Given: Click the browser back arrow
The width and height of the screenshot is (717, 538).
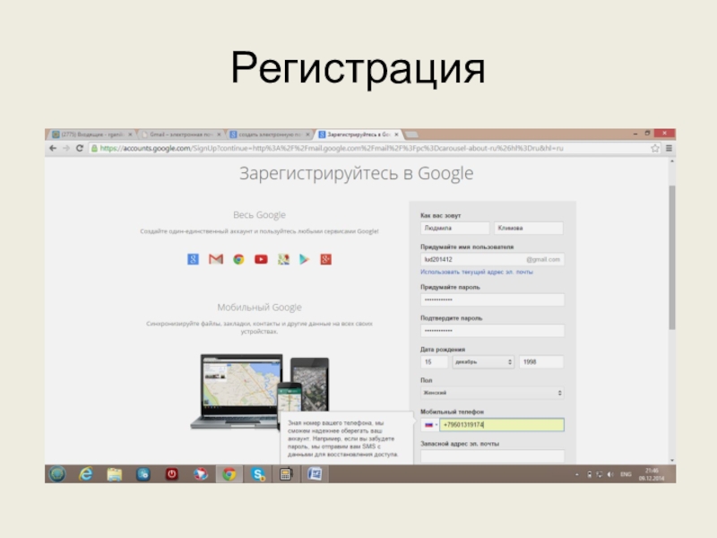Looking at the screenshot, I should click(53, 148).
